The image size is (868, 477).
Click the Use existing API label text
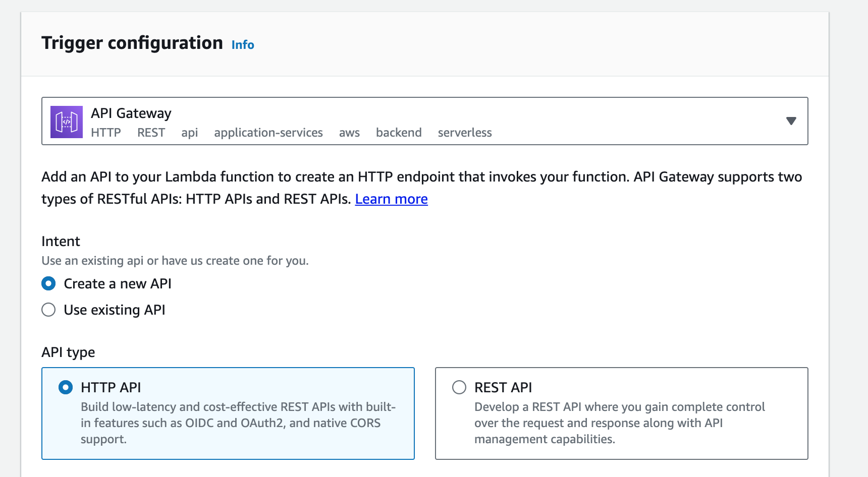point(115,310)
